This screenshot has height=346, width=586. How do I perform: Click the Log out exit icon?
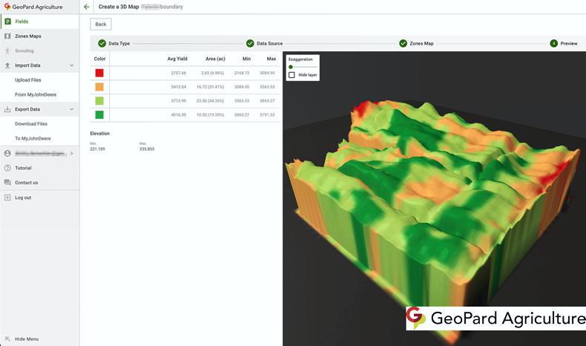(7, 198)
